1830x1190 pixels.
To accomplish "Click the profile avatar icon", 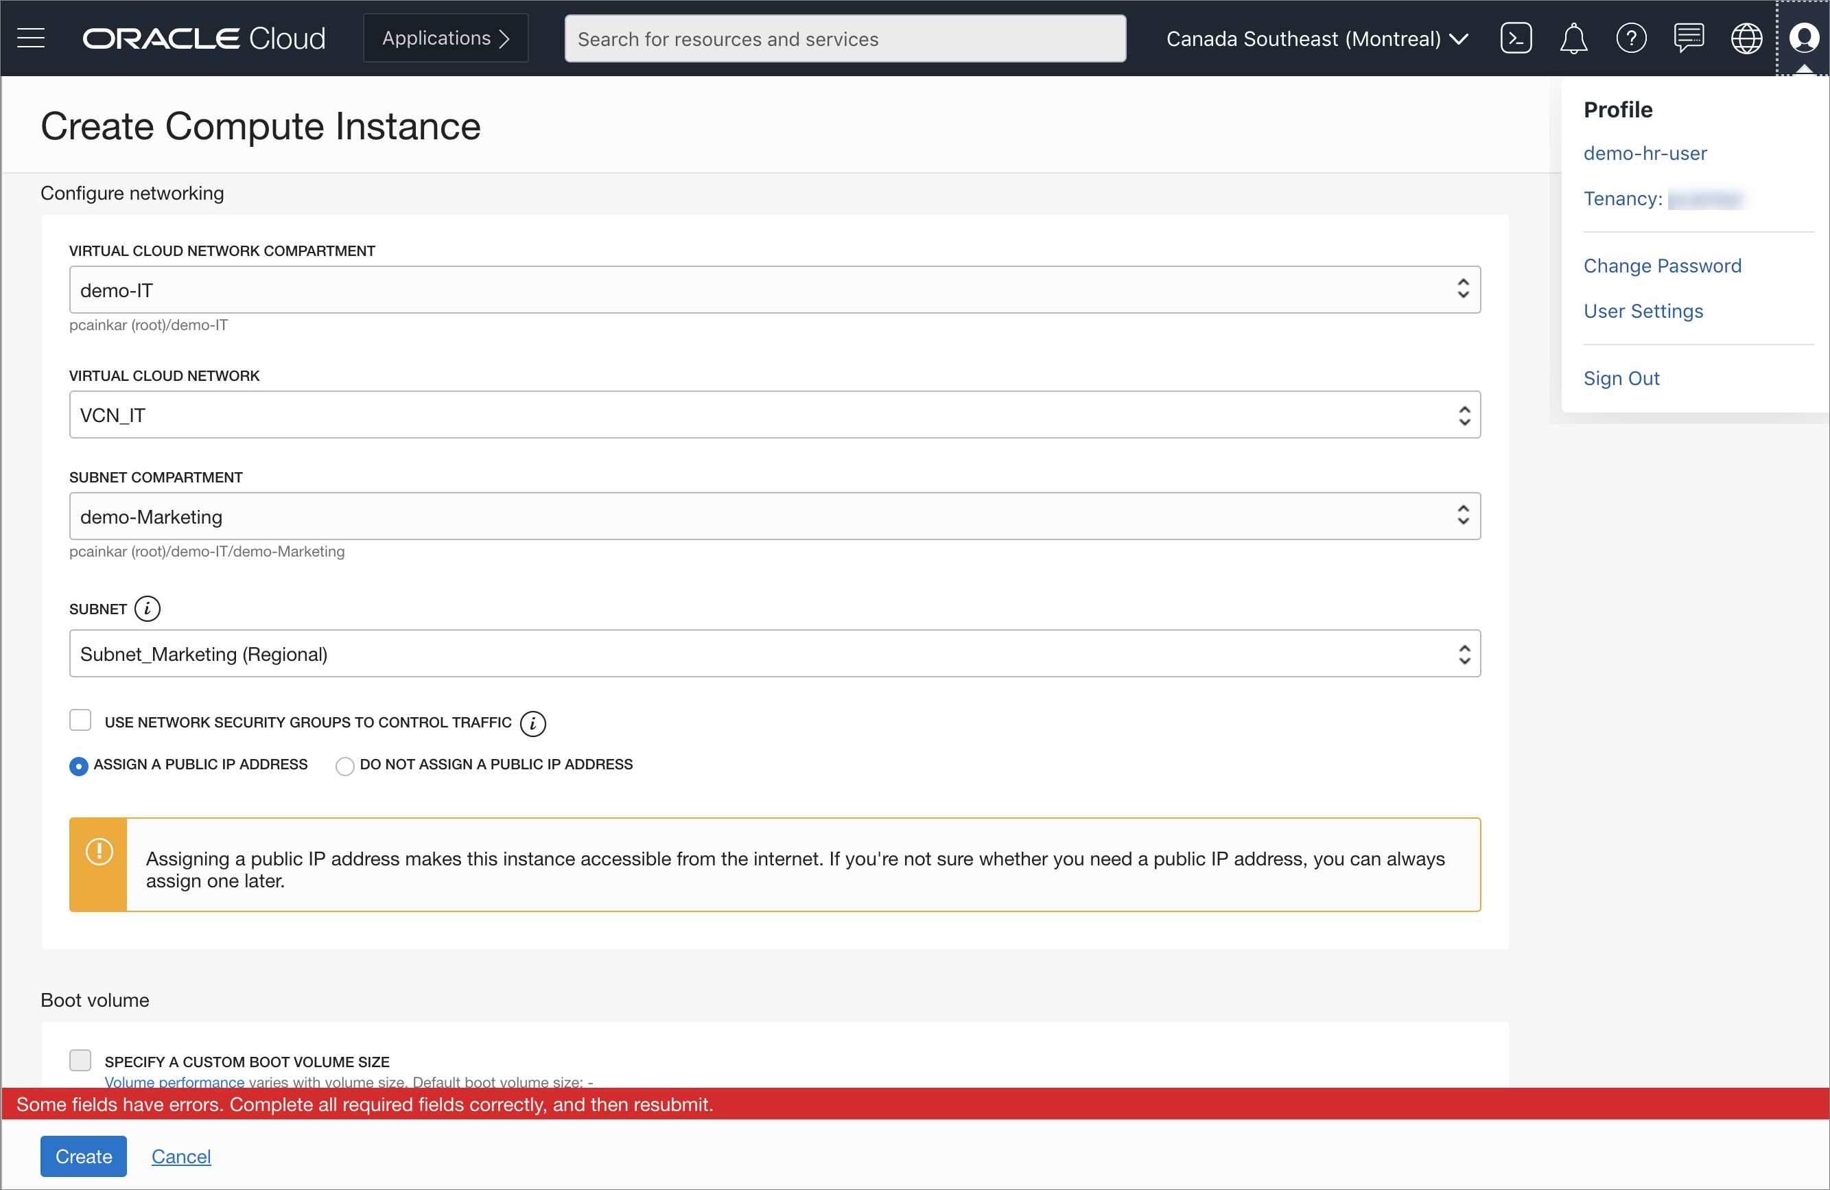I will (1803, 38).
